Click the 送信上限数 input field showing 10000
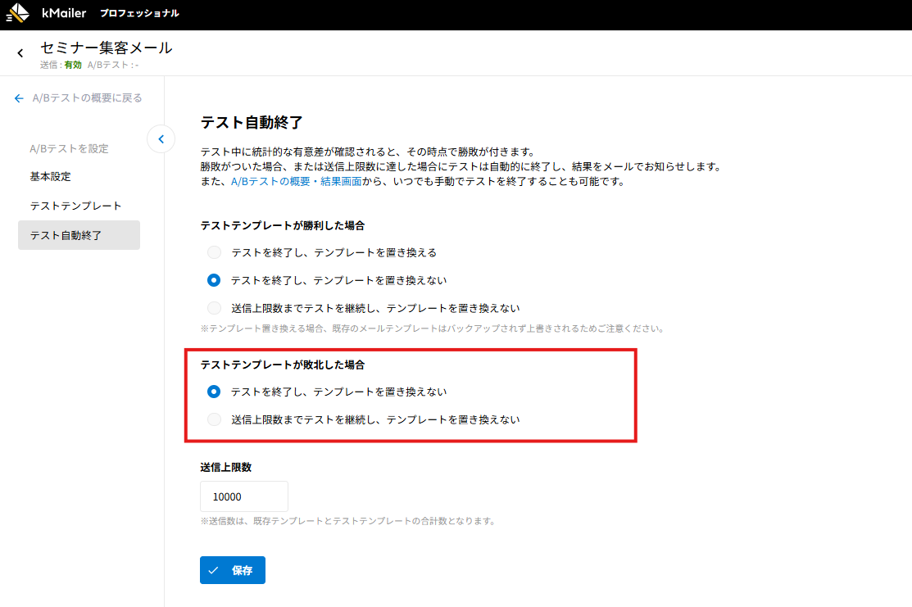Screen dimensions: 912x607 point(243,496)
